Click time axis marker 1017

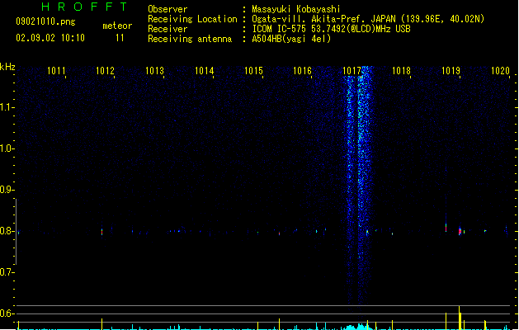[x=352, y=71]
